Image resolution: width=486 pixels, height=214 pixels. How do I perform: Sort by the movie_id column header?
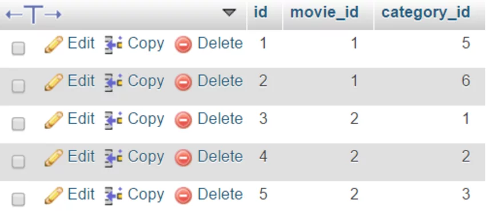(324, 13)
